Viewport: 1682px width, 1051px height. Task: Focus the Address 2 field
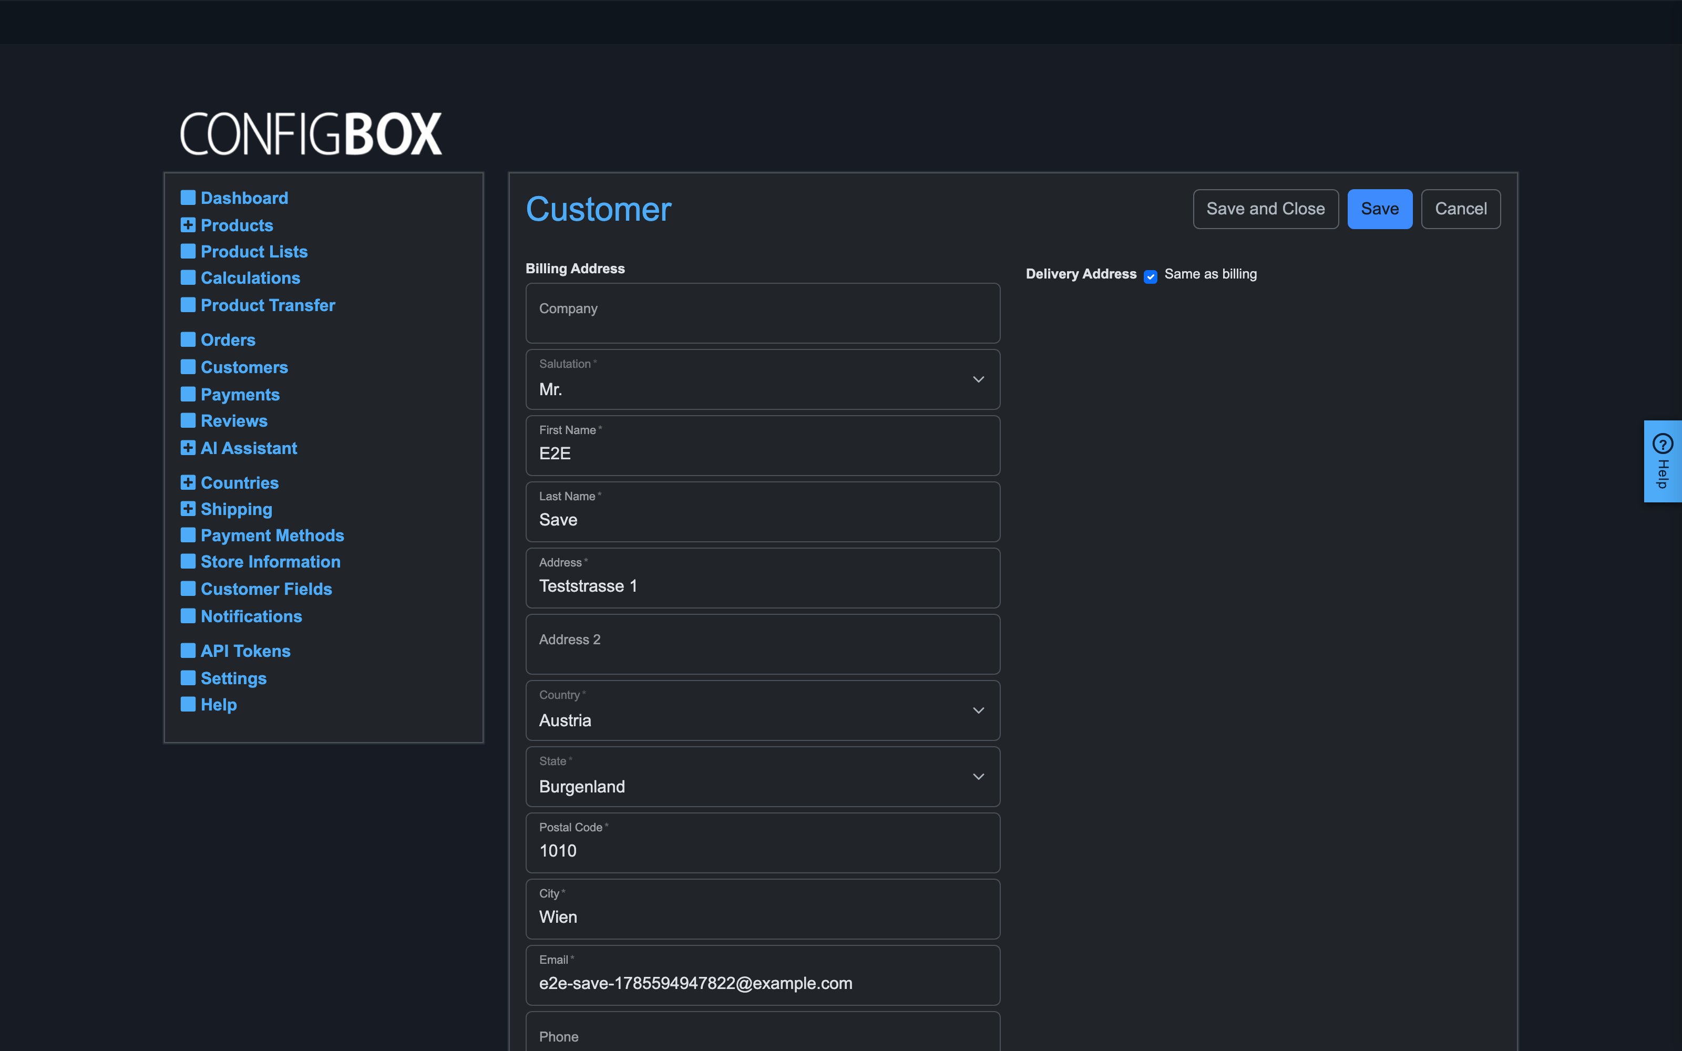[x=763, y=644]
